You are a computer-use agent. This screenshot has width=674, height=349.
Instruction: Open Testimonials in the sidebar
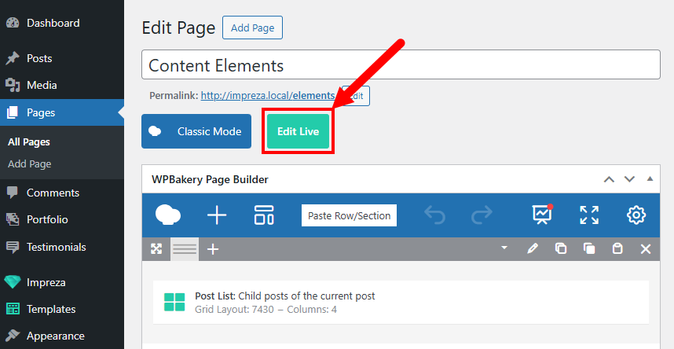click(x=62, y=247)
